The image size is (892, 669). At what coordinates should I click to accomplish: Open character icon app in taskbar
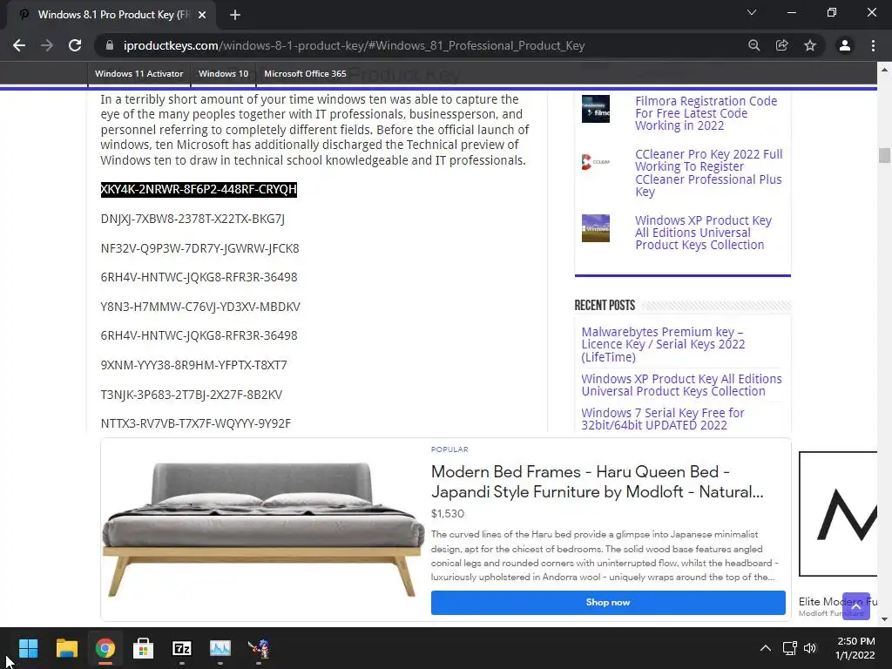tap(259, 648)
